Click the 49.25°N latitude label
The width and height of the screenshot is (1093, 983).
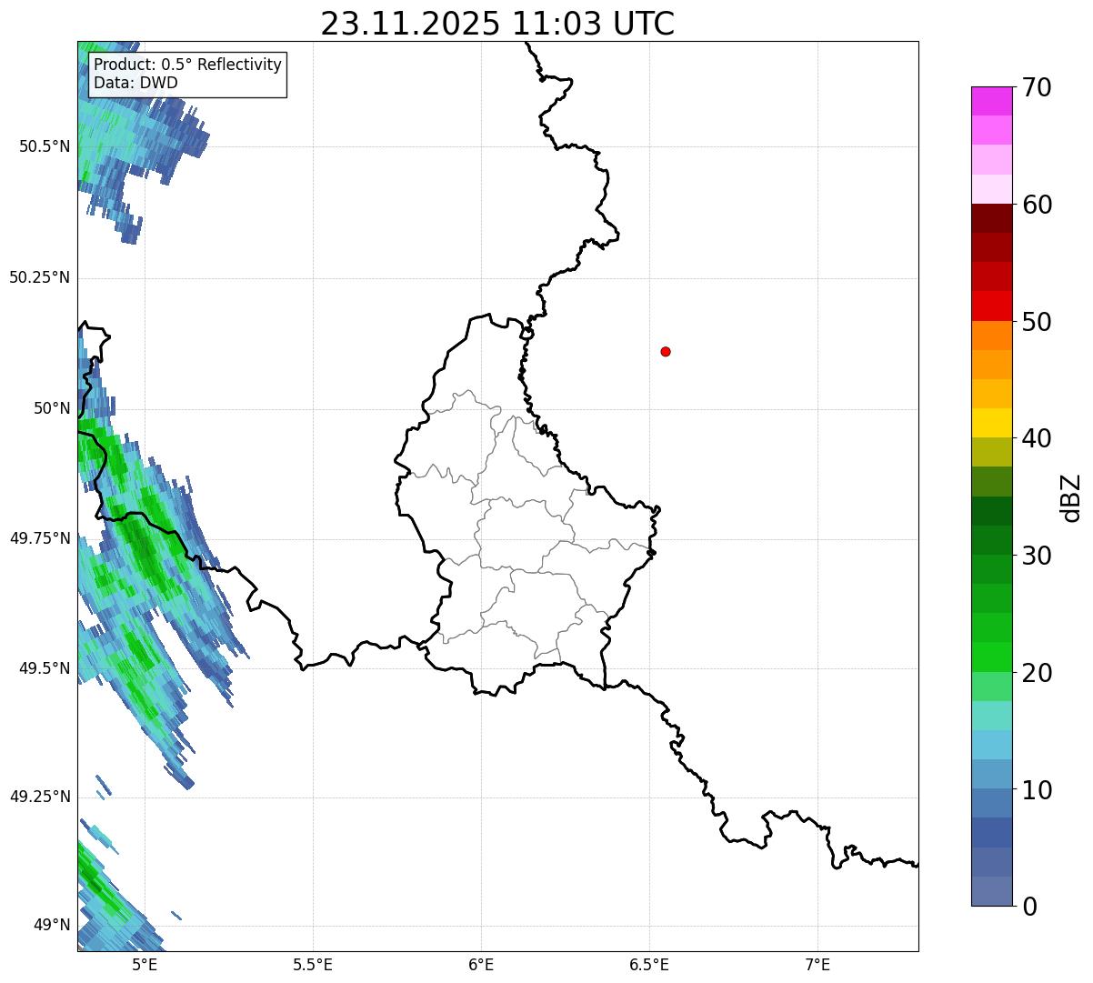[x=39, y=797]
